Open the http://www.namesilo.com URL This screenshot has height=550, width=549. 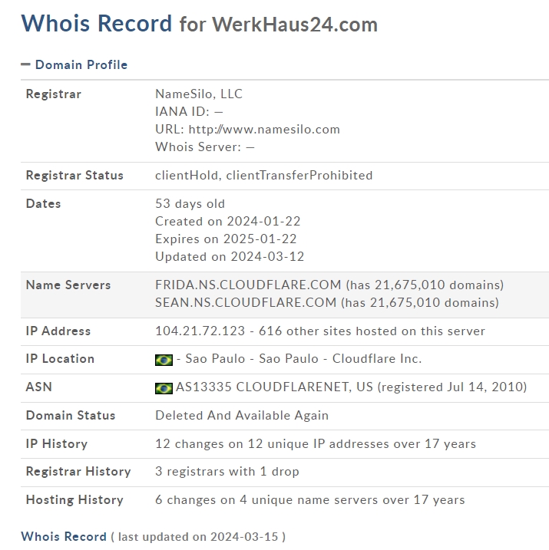264,130
